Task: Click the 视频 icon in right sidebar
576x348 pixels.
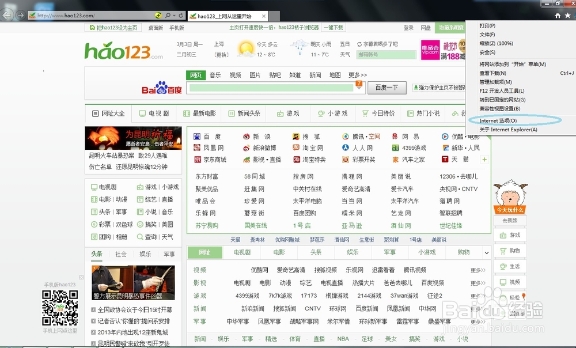Action: point(503,282)
